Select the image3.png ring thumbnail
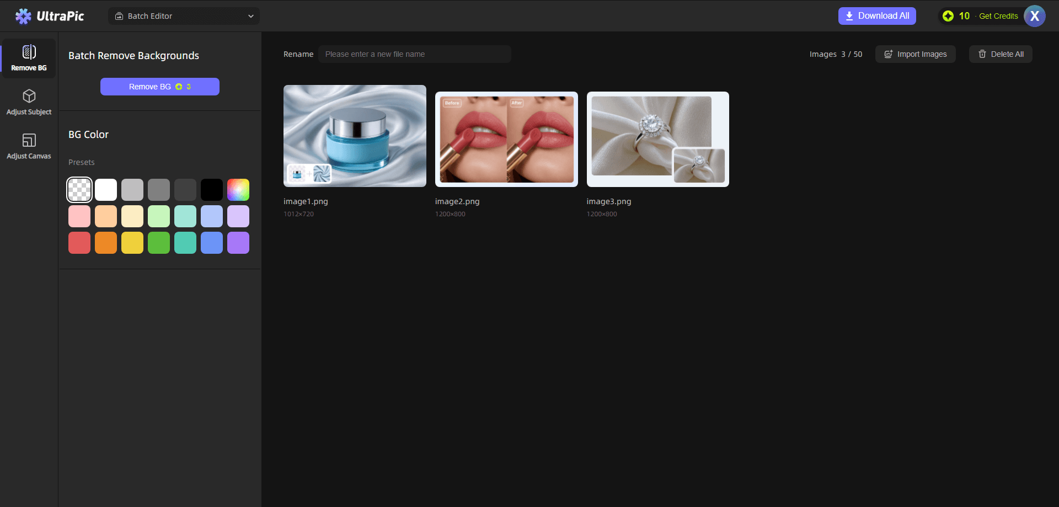Viewport: 1059px width, 507px height. (x=658, y=139)
